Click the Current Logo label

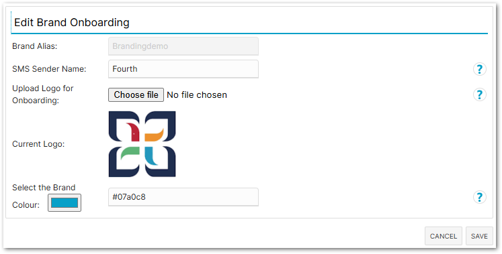pos(38,144)
